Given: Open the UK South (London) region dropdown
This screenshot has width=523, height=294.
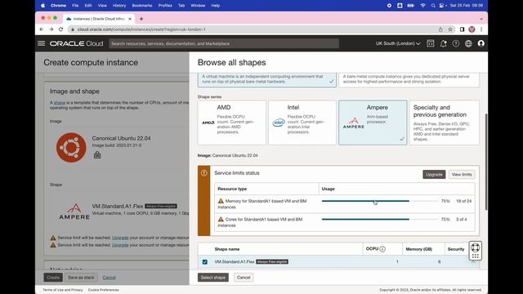Looking at the screenshot, I should (x=398, y=43).
